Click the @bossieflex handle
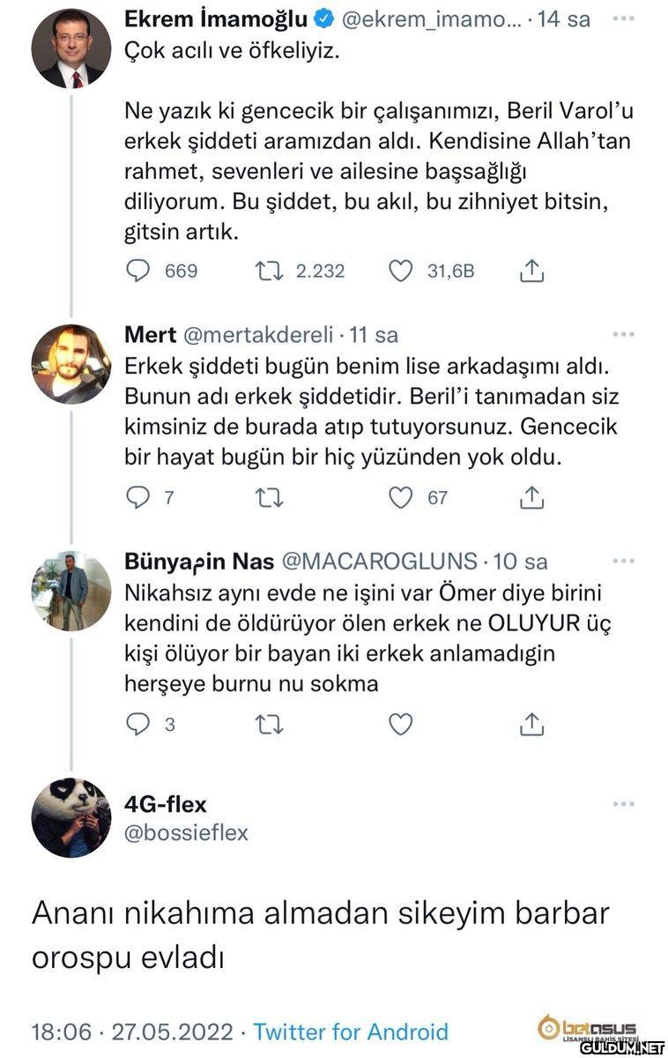This screenshot has height=1058, width=668. [x=187, y=832]
